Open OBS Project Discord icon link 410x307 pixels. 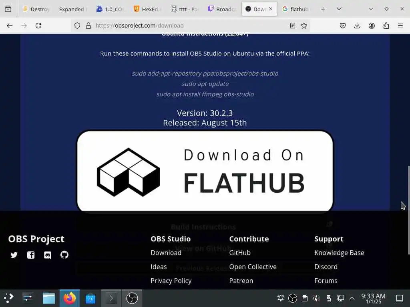(48, 255)
